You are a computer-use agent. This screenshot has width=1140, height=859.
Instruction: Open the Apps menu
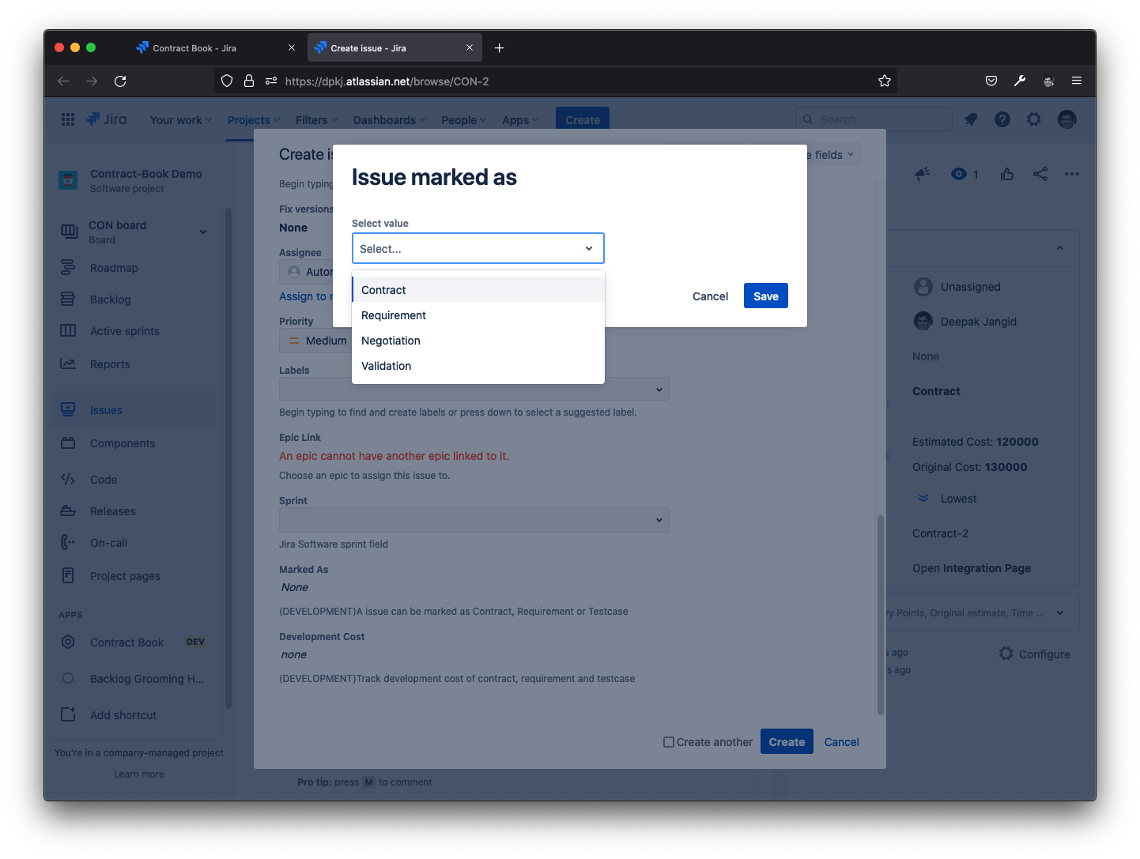(520, 120)
